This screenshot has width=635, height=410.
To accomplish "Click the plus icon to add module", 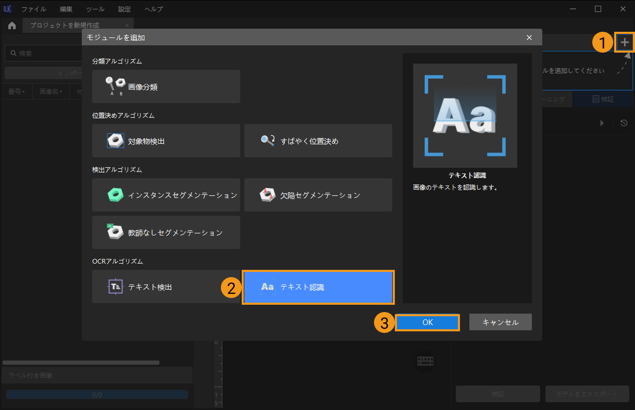I will [x=625, y=43].
